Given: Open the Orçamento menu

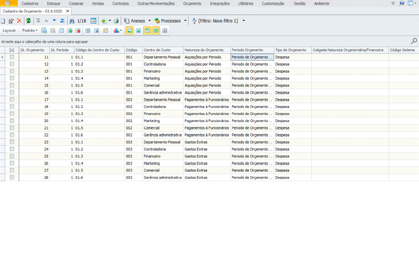Looking at the screenshot, I should coord(192,4).
